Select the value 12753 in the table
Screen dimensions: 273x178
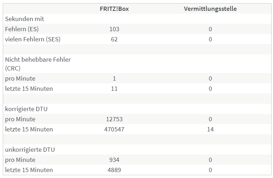pos(114,119)
